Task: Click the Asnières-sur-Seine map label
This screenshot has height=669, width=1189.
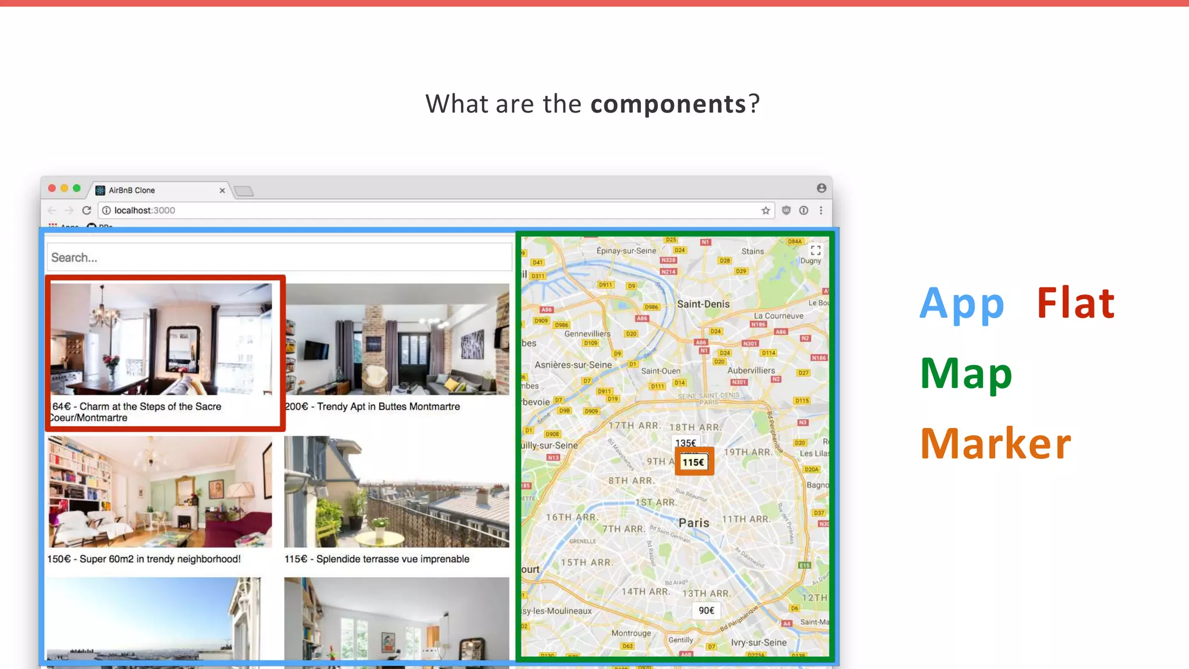Action: click(573, 365)
